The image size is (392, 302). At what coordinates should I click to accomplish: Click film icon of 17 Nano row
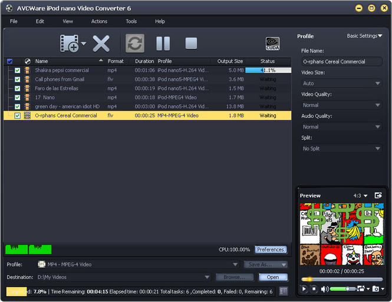[x=27, y=97]
